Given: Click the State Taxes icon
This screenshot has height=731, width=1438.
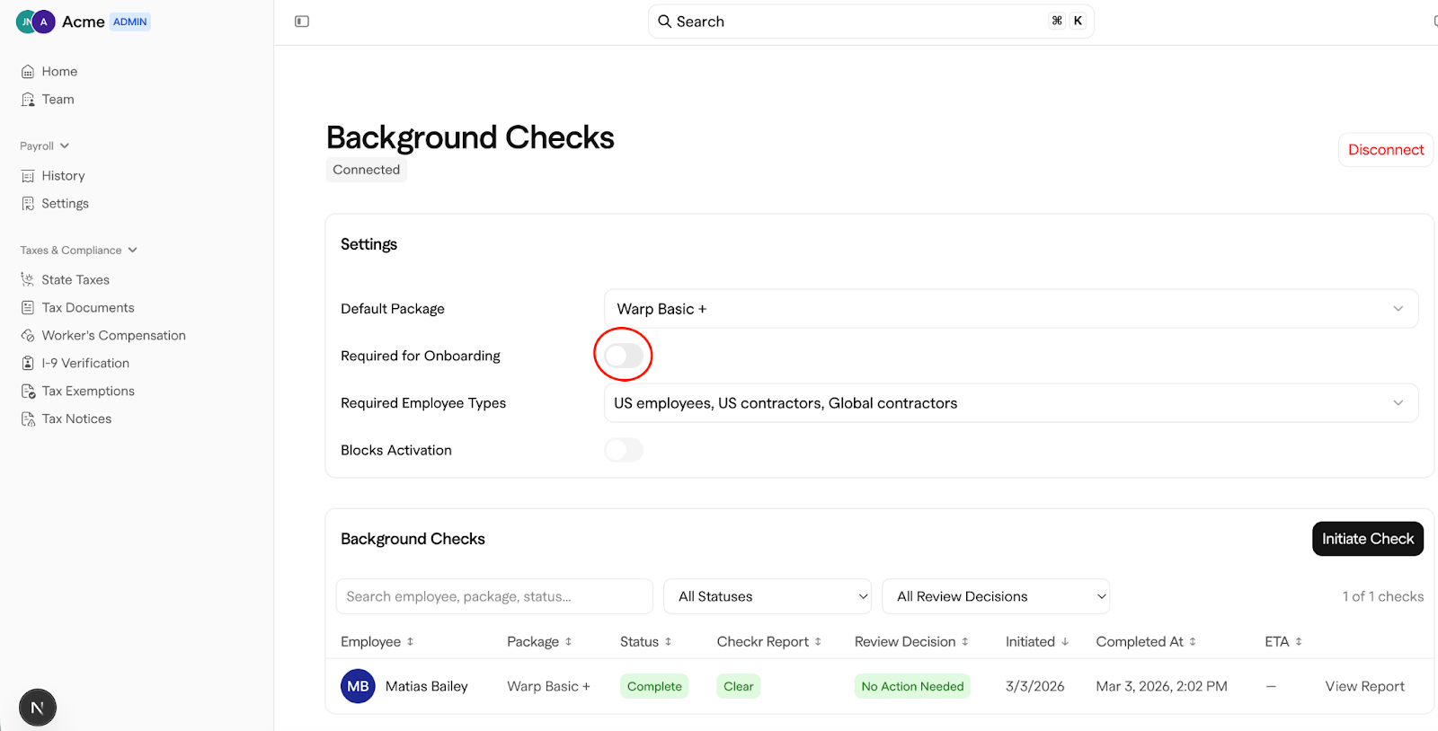Looking at the screenshot, I should click(28, 280).
